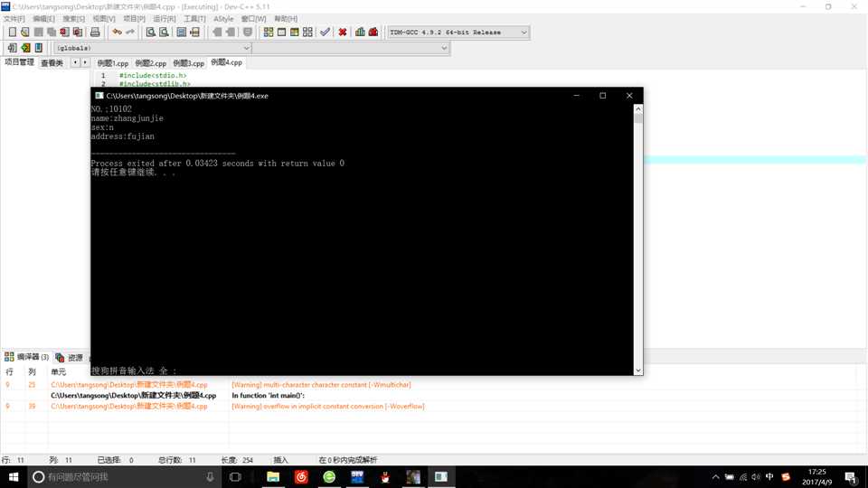Click the Close All files toolbar icon
This screenshot has height=488, width=868.
78,33
